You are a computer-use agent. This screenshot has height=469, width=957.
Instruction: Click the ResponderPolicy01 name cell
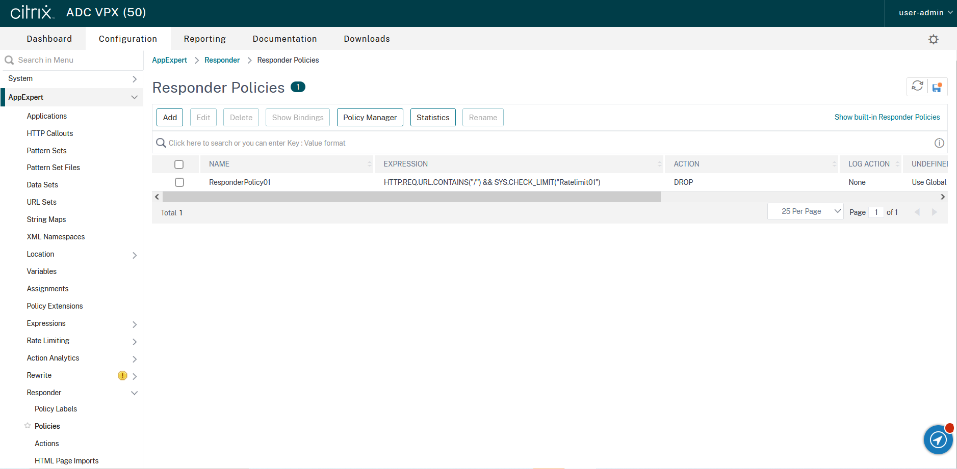pos(240,182)
